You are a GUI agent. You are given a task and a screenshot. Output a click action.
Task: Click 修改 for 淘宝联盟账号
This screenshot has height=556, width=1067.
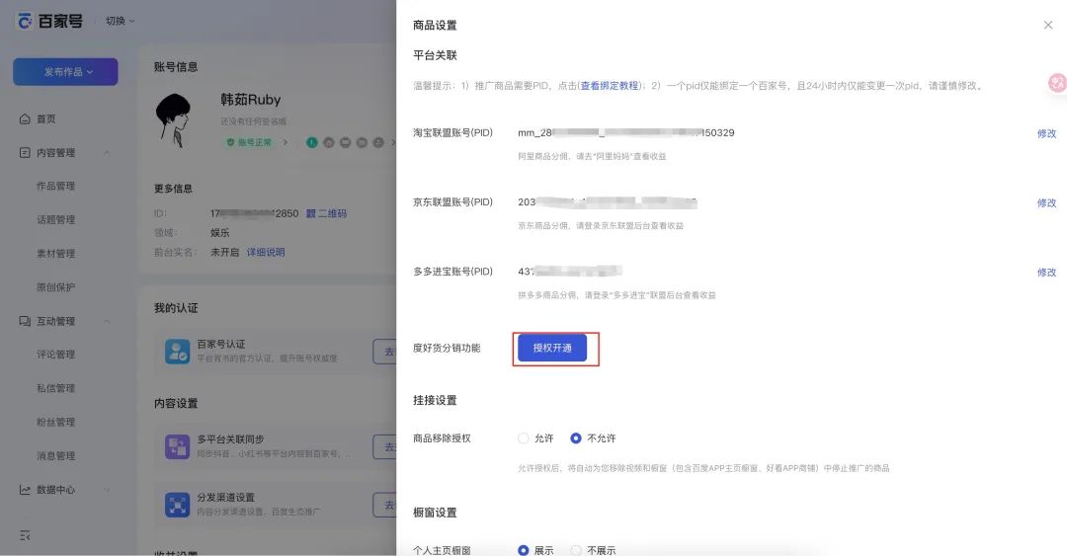tap(1046, 133)
